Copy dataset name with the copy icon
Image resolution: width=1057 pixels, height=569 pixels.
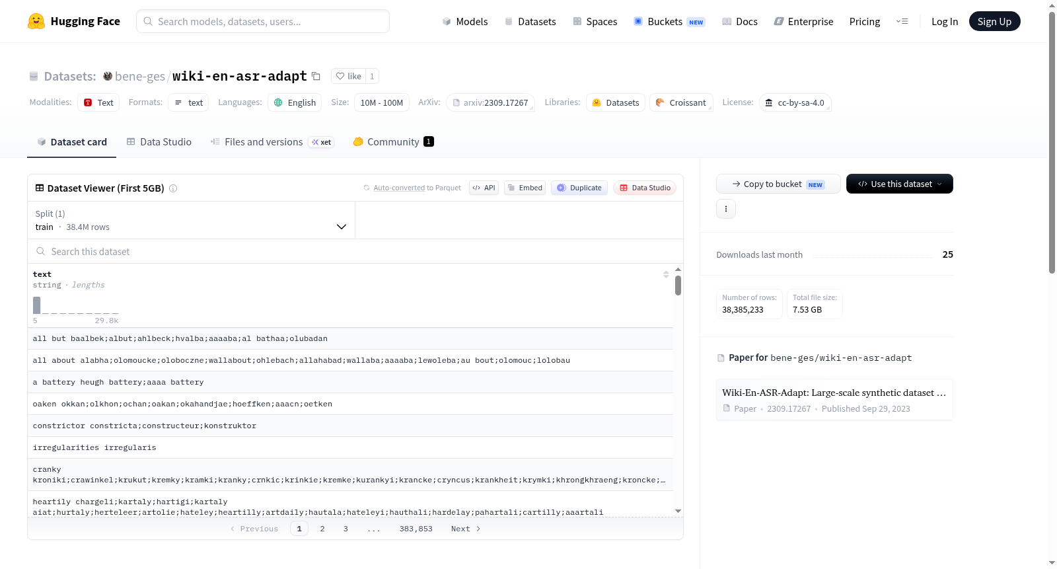tap(316, 77)
